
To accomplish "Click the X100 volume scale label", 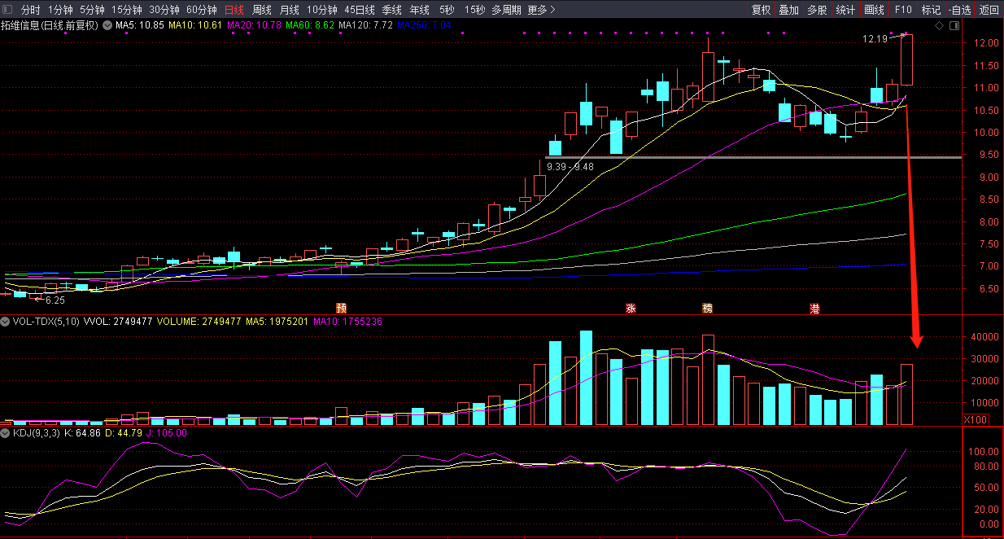I will click(x=974, y=418).
